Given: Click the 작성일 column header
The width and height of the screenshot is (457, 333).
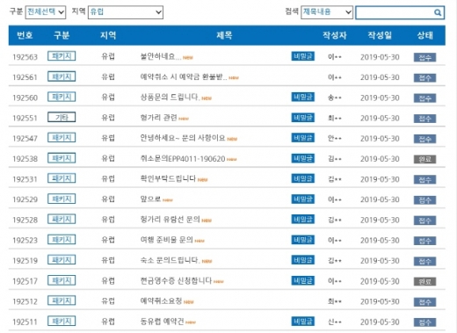Looking at the screenshot, I should pyautogui.click(x=380, y=35).
